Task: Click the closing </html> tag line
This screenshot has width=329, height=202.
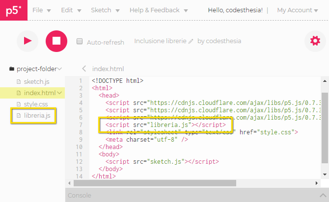Action: click(104, 176)
